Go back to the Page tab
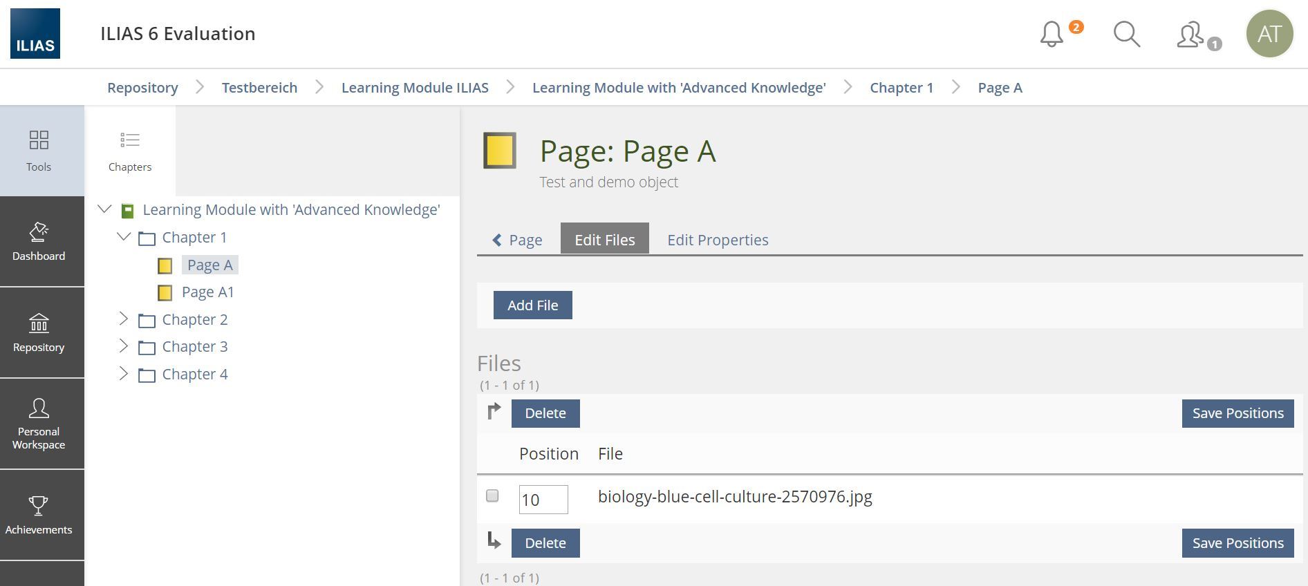 (518, 240)
